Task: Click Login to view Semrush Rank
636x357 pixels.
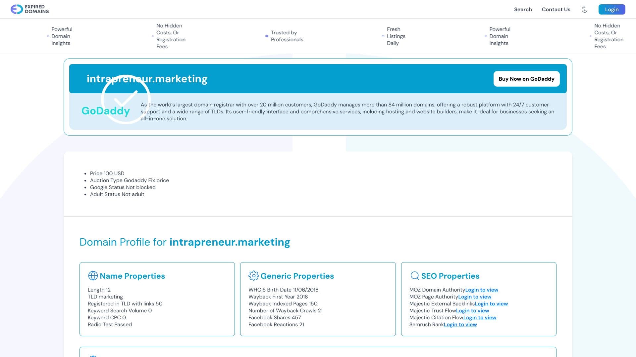Action: pyautogui.click(x=460, y=324)
